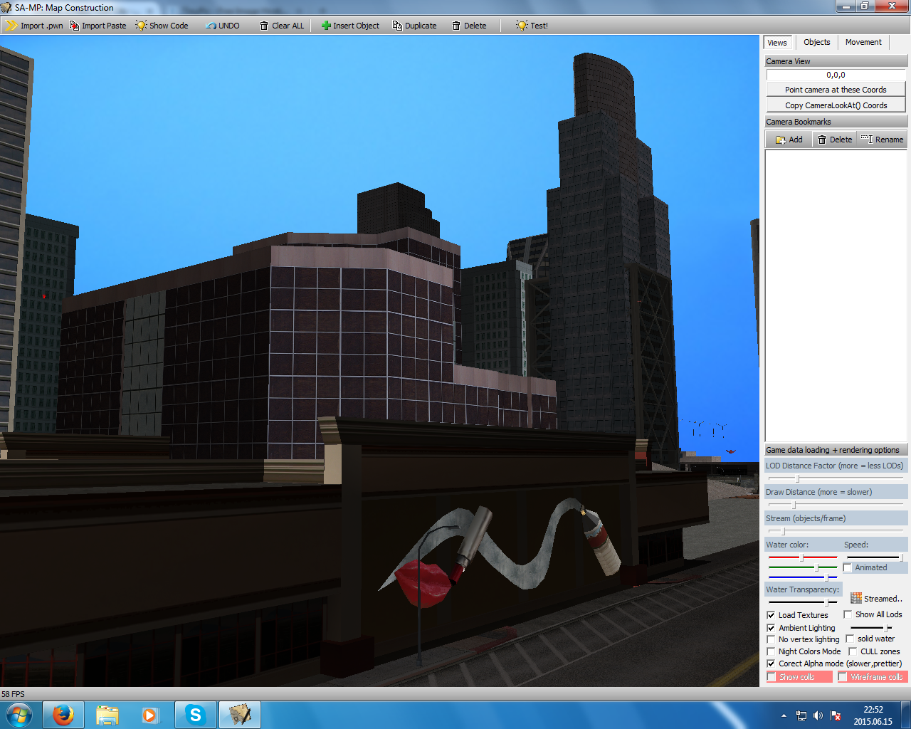Enable the Show All Lods checkbox
Image resolution: width=911 pixels, height=729 pixels.
(x=848, y=614)
